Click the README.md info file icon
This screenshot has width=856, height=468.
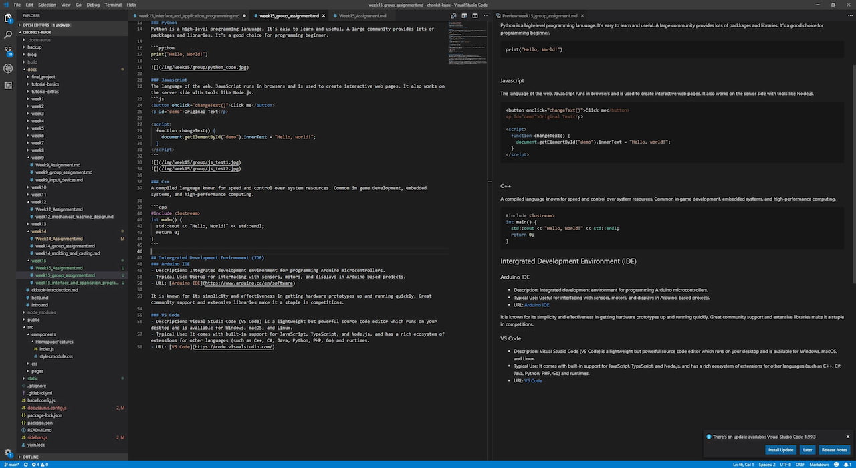(x=24, y=430)
